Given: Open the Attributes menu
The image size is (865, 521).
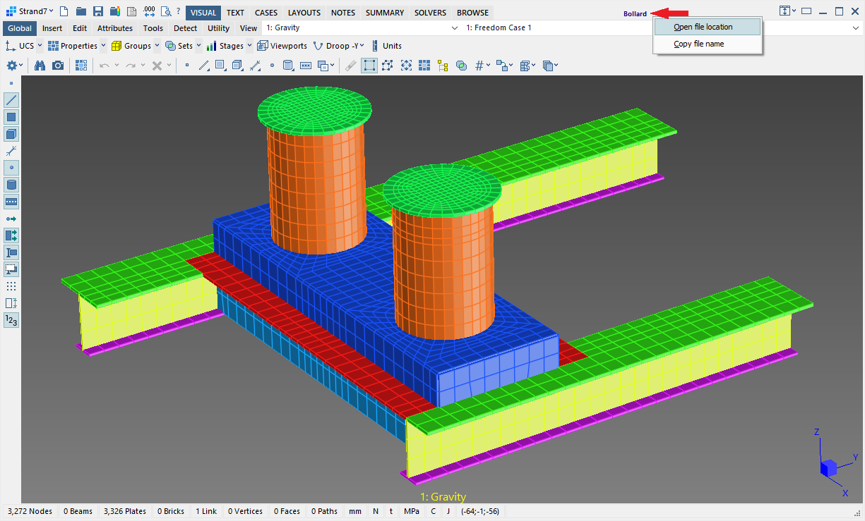Looking at the screenshot, I should coord(115,28).
